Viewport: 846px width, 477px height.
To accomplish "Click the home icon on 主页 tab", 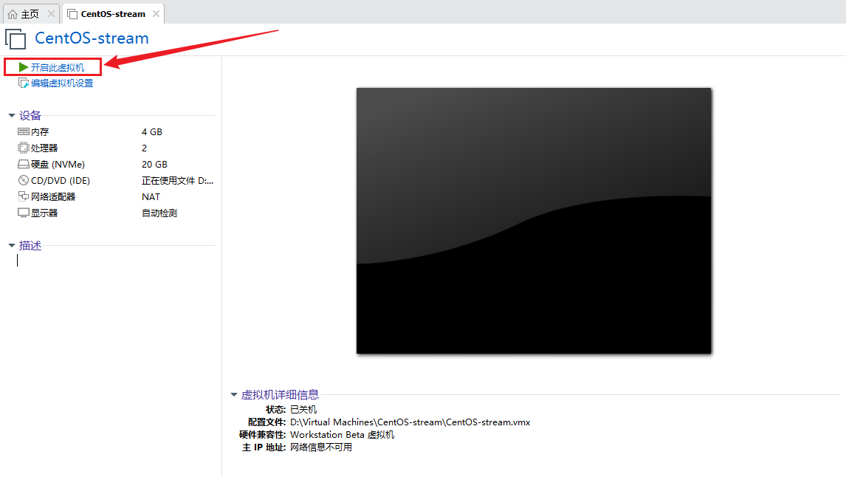I will click(13, 14).
